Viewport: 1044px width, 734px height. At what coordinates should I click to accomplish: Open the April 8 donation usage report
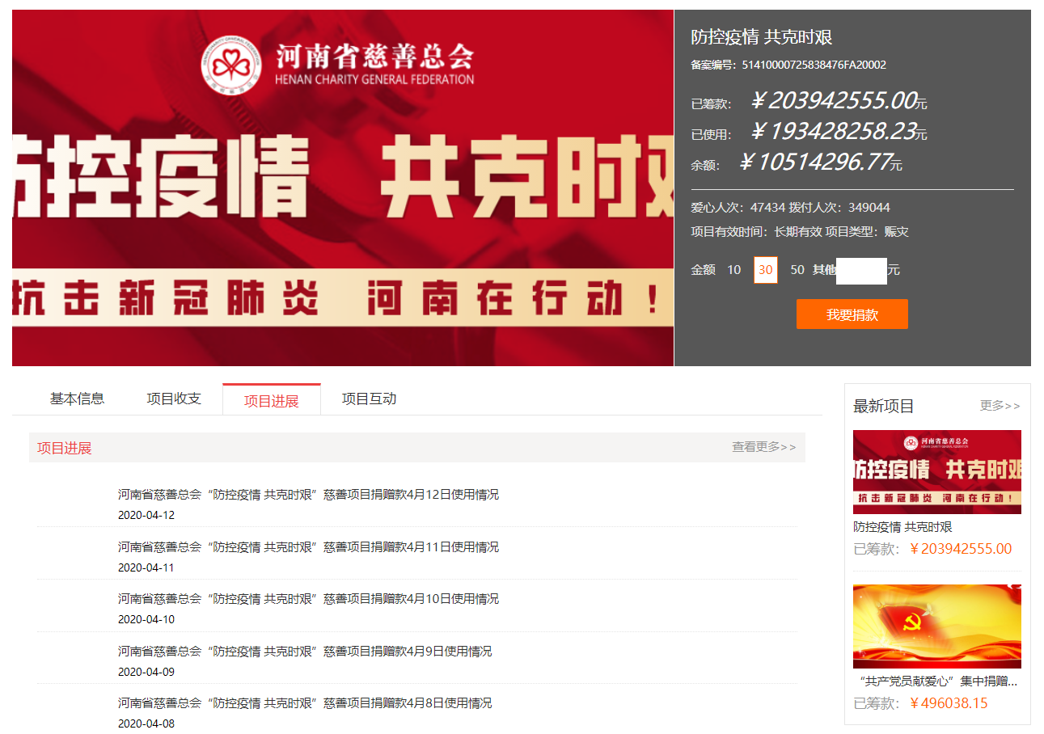point(305,703)
